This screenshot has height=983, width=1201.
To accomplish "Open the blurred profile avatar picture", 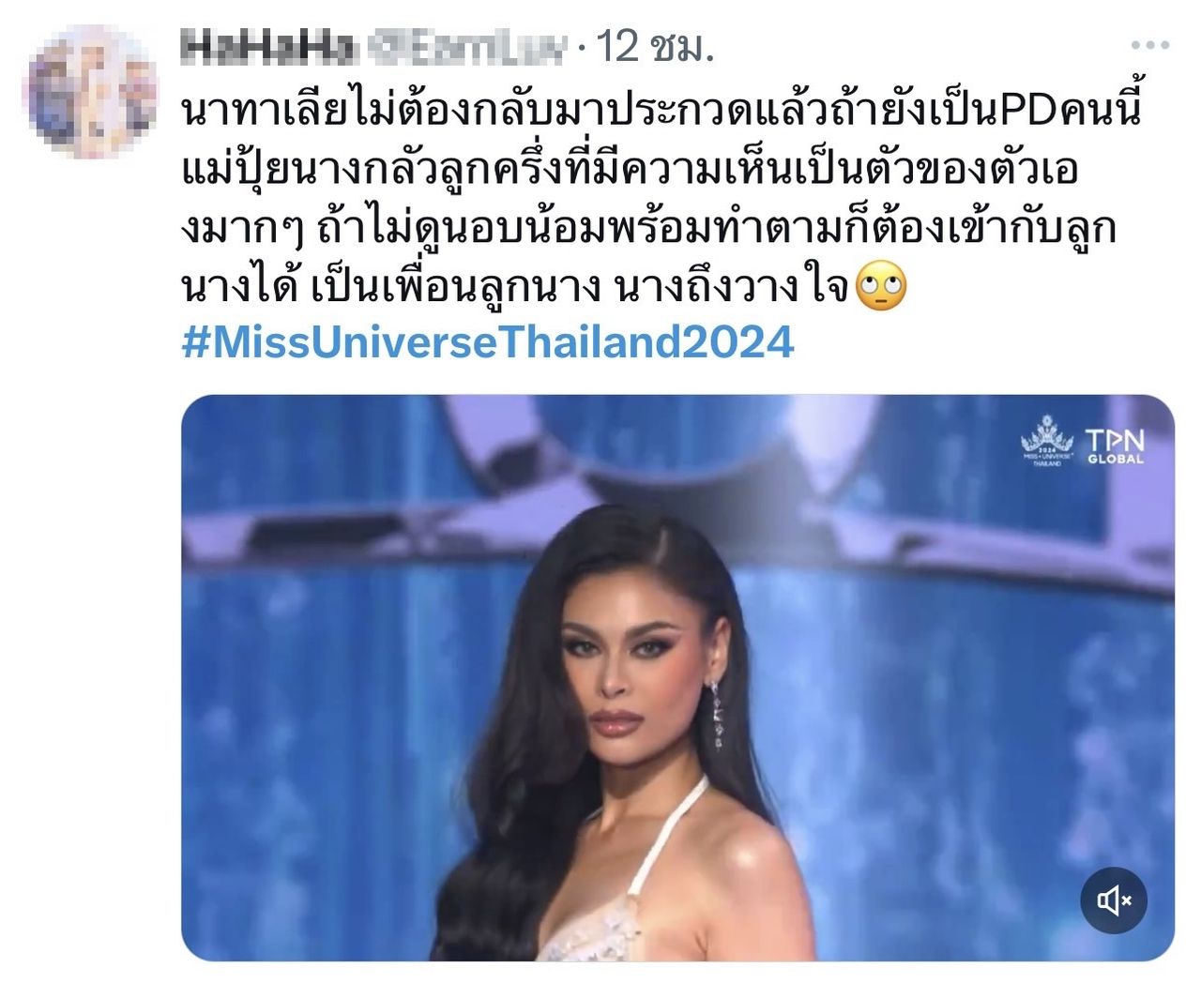I will pos(89,91).
